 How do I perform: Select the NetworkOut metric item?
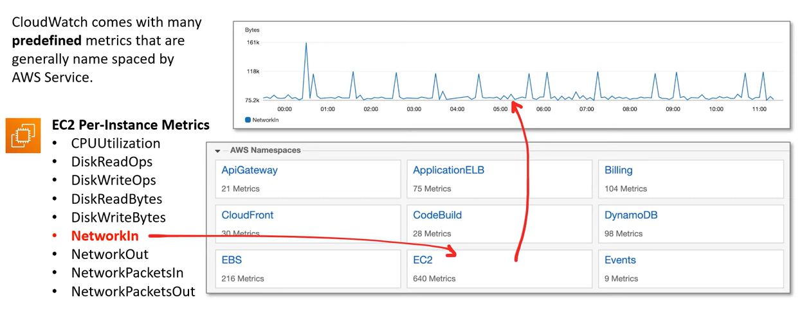click(x=110, y=254)
